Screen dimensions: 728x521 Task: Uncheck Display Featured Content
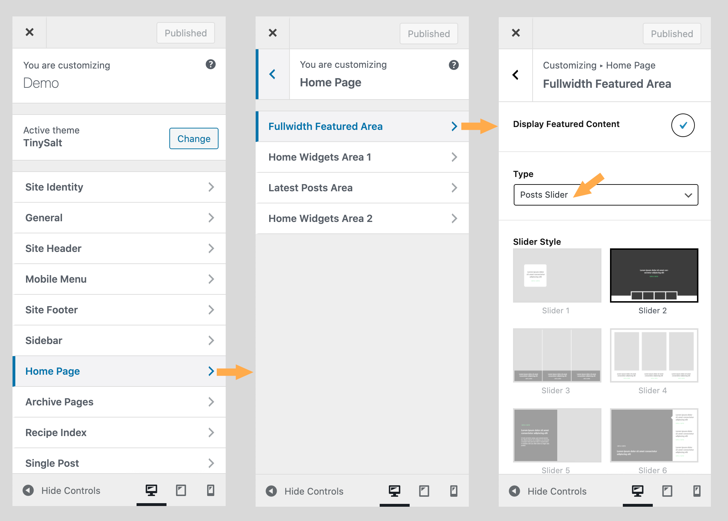[x=683, y=125]
